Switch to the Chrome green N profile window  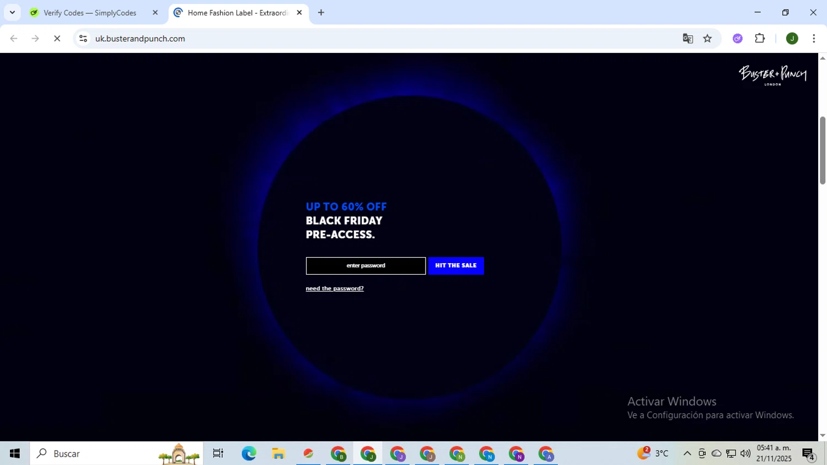point(457,453)
